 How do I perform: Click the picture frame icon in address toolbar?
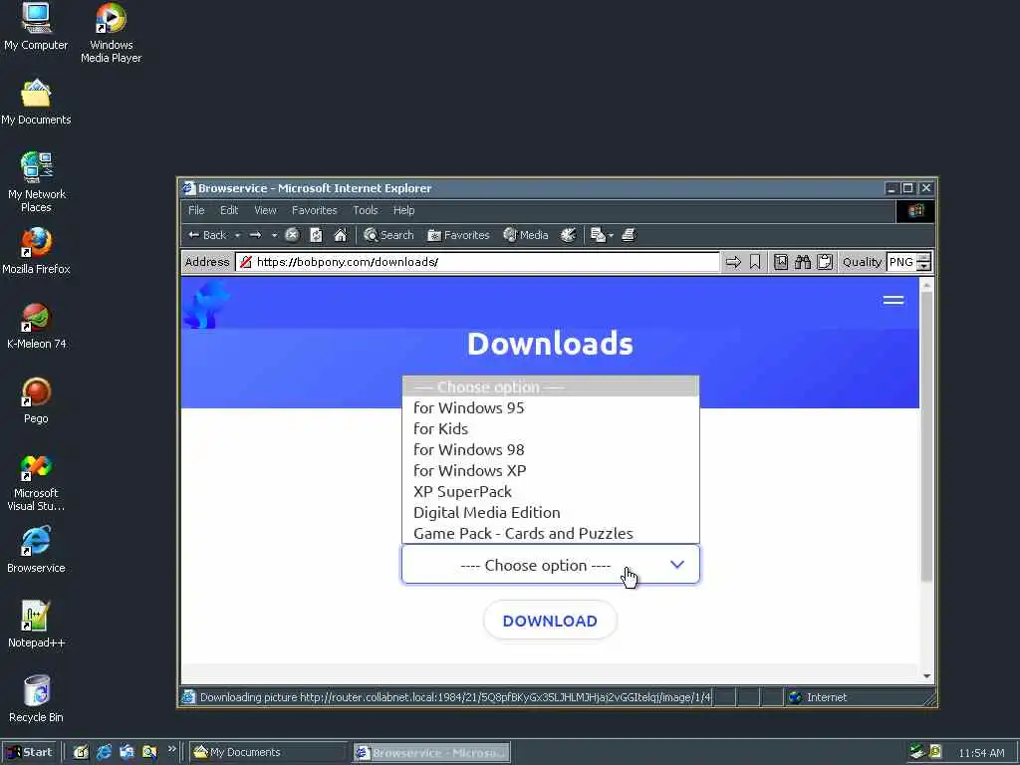[781, 262]
